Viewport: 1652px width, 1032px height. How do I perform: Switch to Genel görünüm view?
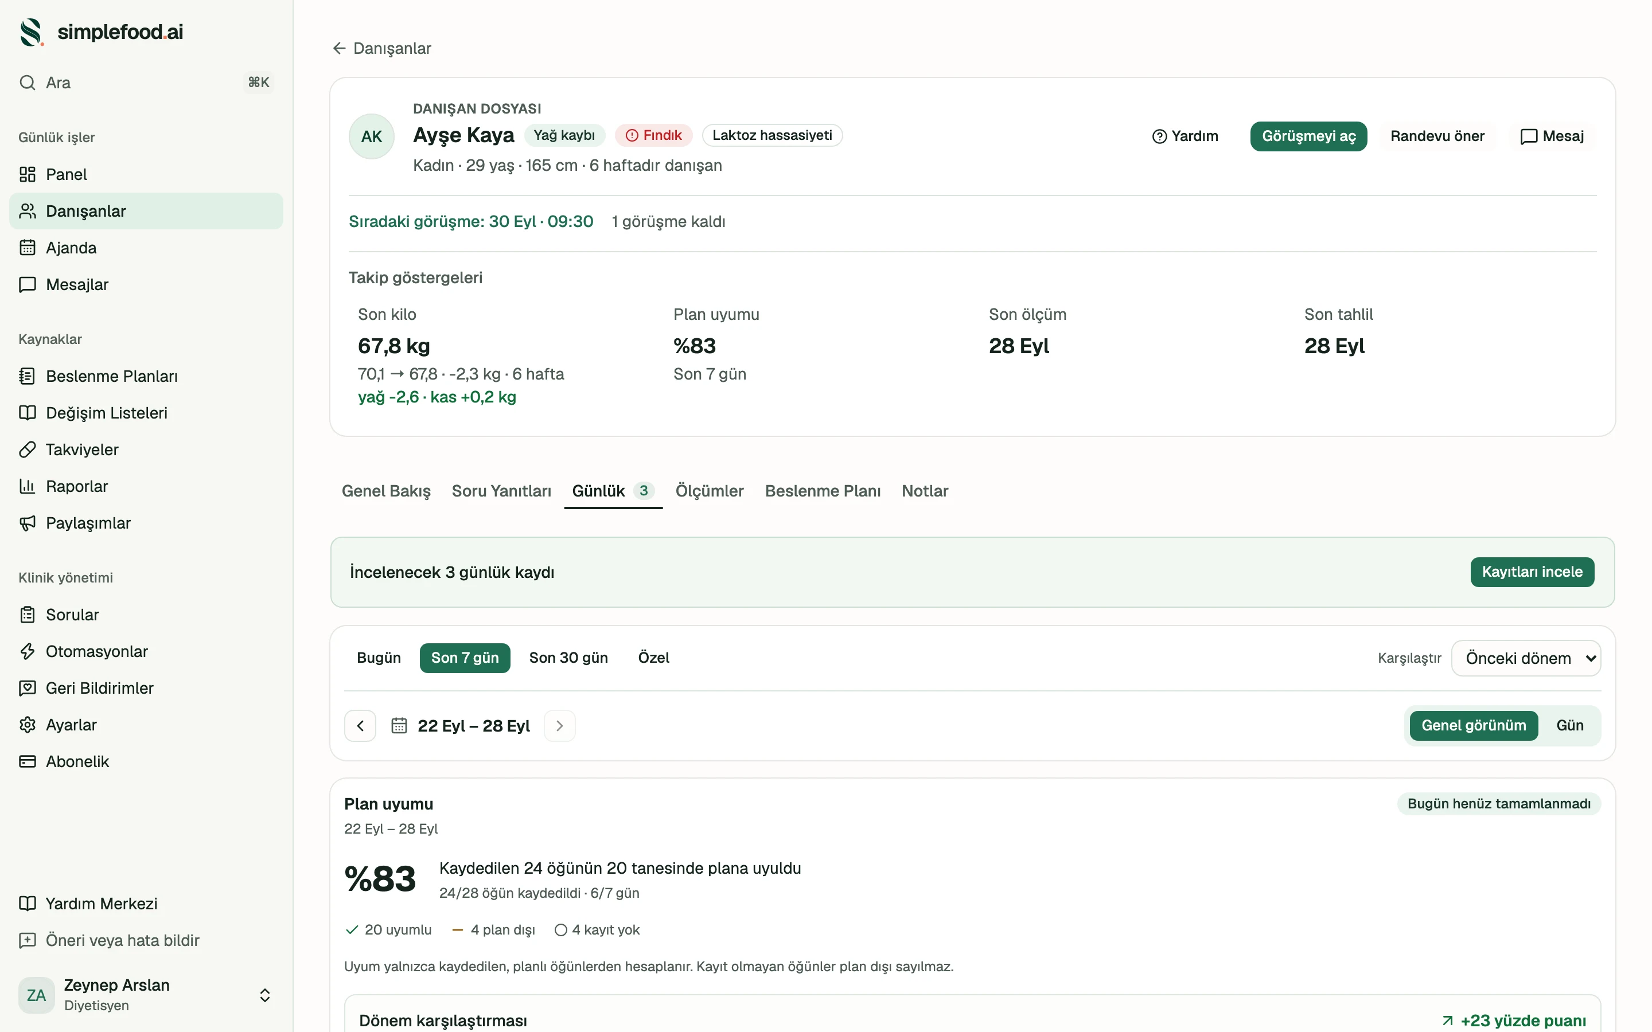1473,725
